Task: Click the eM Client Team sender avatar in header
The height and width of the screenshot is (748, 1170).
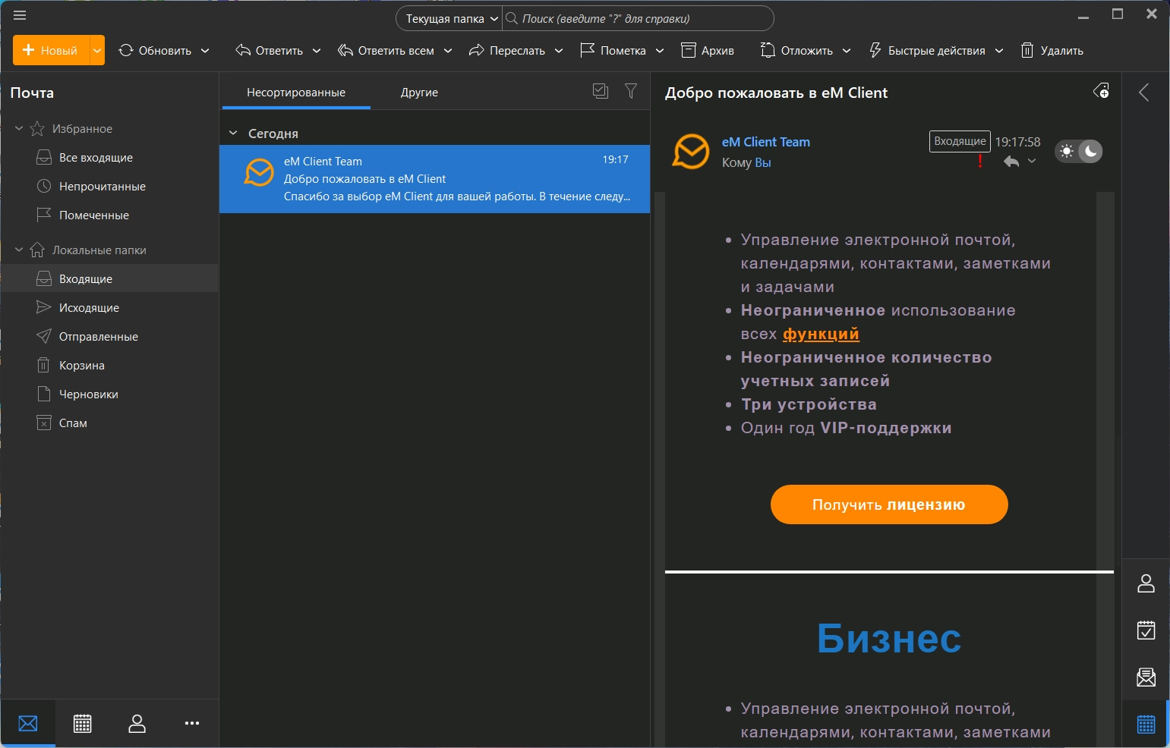Action: pos(692,152)
